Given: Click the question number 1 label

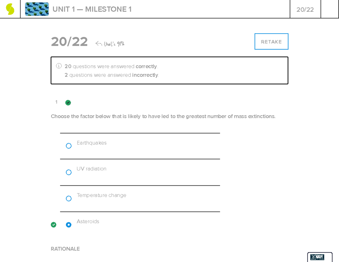Looking at the screenshot, I should click(x=56, y=102).
